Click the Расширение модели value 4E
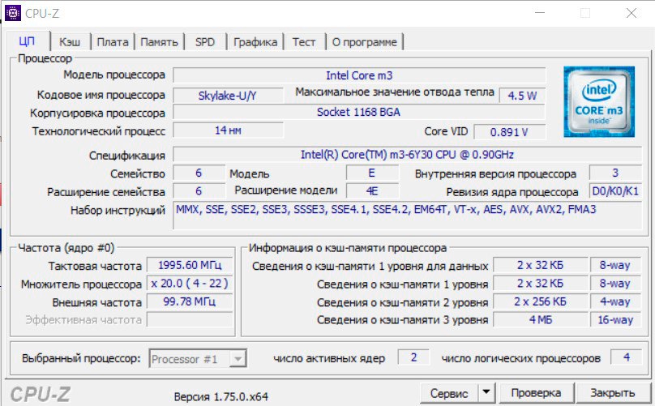The image size is (655, 406). tap(372, 191)
